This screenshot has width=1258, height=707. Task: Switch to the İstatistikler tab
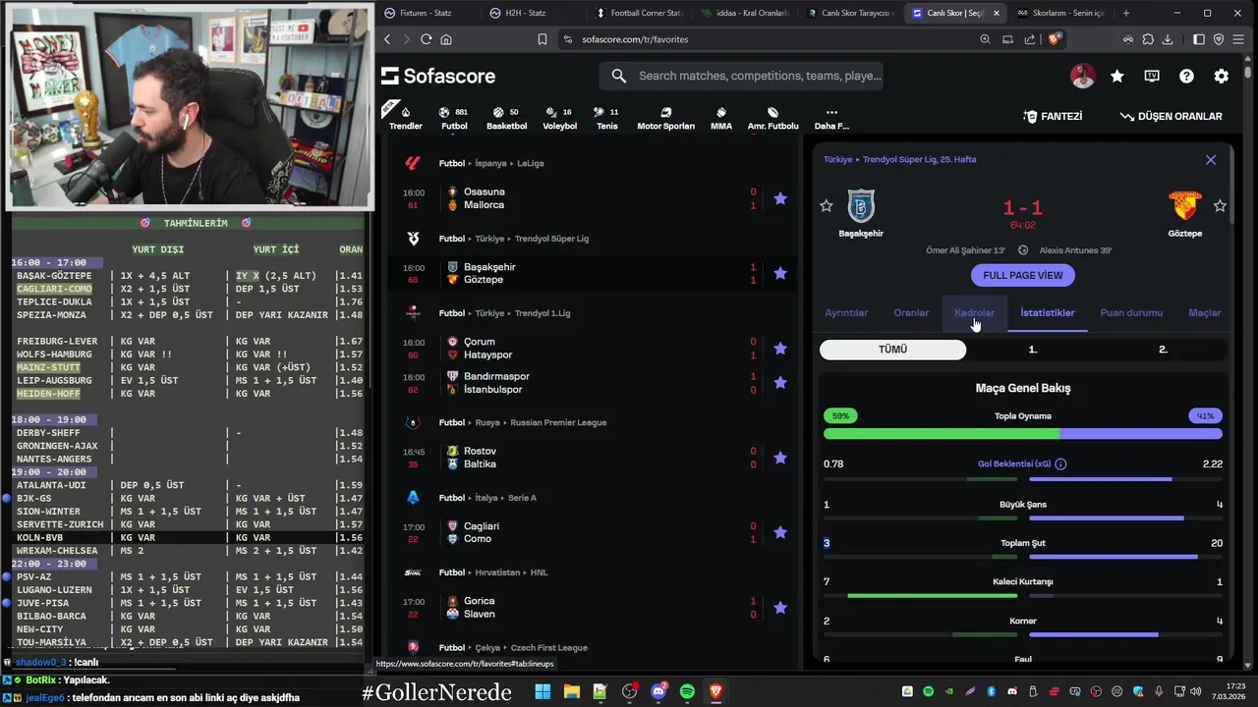[x=1048, y=312]
